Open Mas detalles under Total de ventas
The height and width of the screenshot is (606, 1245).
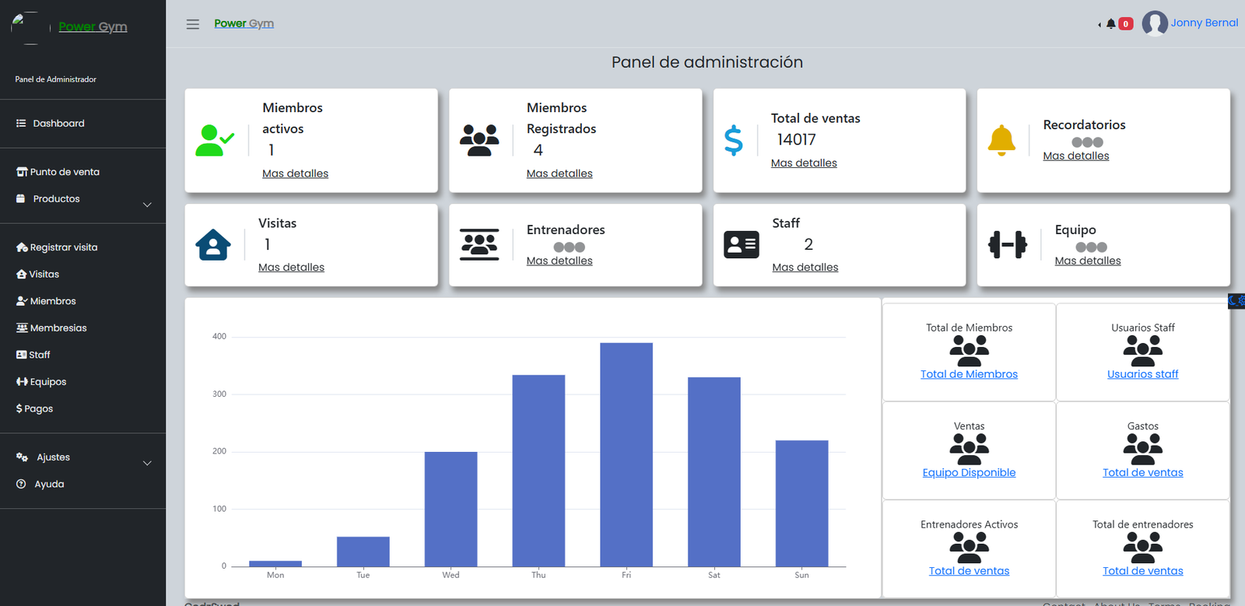(x=804, y=163)
